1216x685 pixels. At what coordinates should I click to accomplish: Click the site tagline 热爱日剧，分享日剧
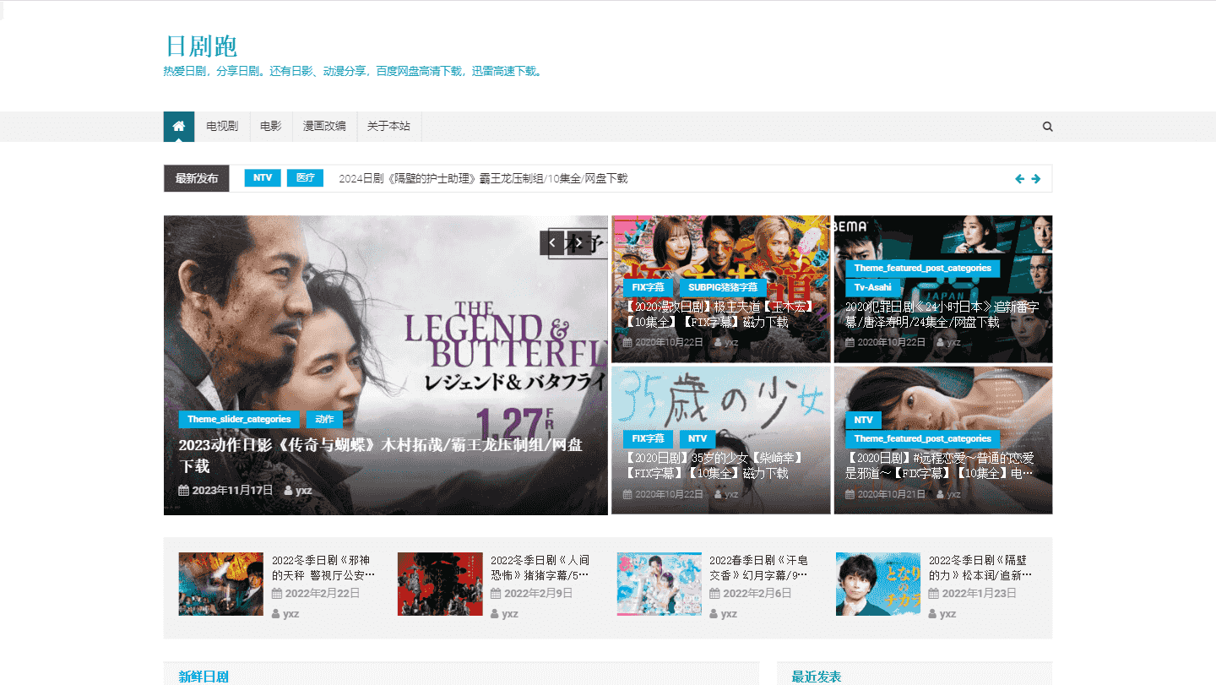pos(353,71)
